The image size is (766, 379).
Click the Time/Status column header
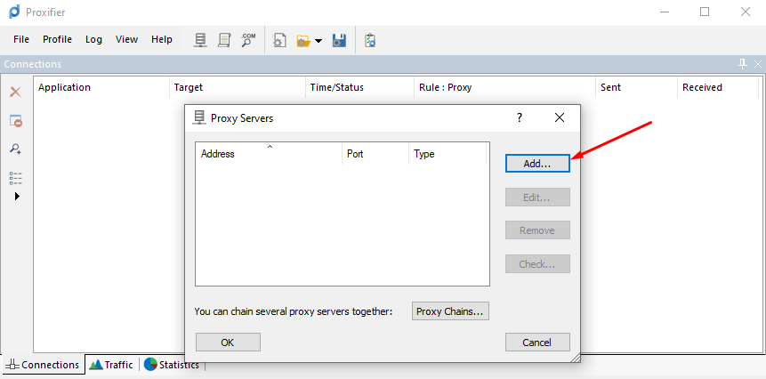click(x=359, y=87)
